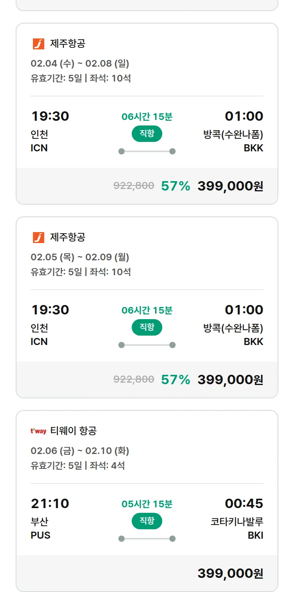Tap the crossed-out 922,800 price on the 02.05 flight
The image size is (294, 592).
coord(134,380)
